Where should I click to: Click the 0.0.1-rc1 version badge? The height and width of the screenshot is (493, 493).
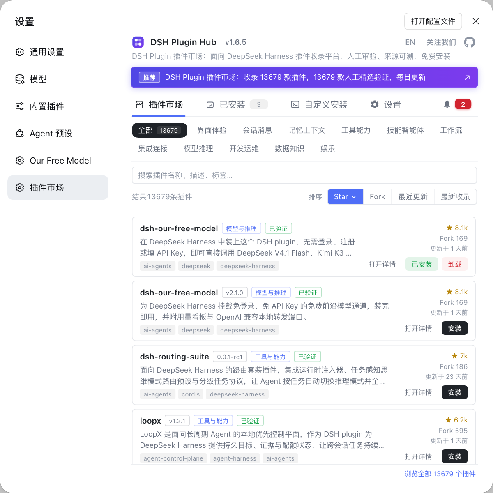point(230,357)
